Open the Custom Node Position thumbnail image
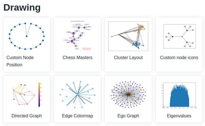This screenshot has height=126, width=205. 26,36
